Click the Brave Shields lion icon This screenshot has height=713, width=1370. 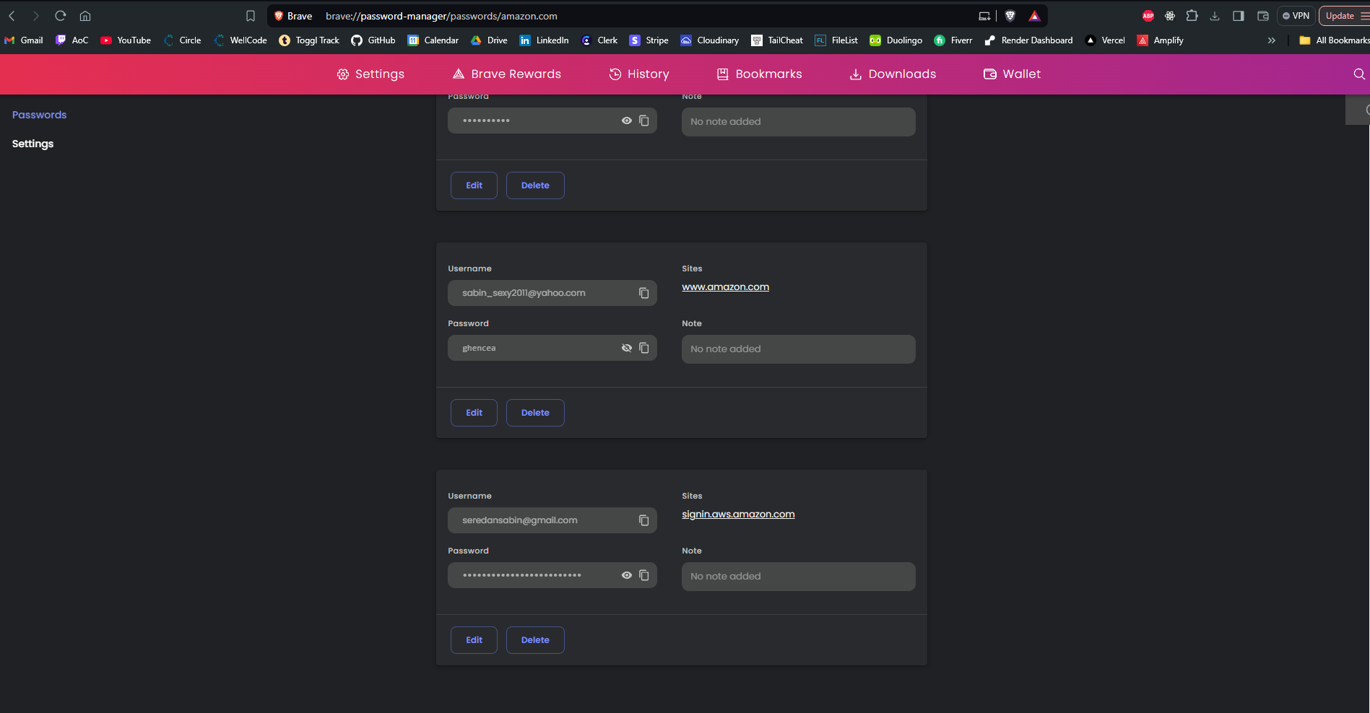(x=1010, y=16)
